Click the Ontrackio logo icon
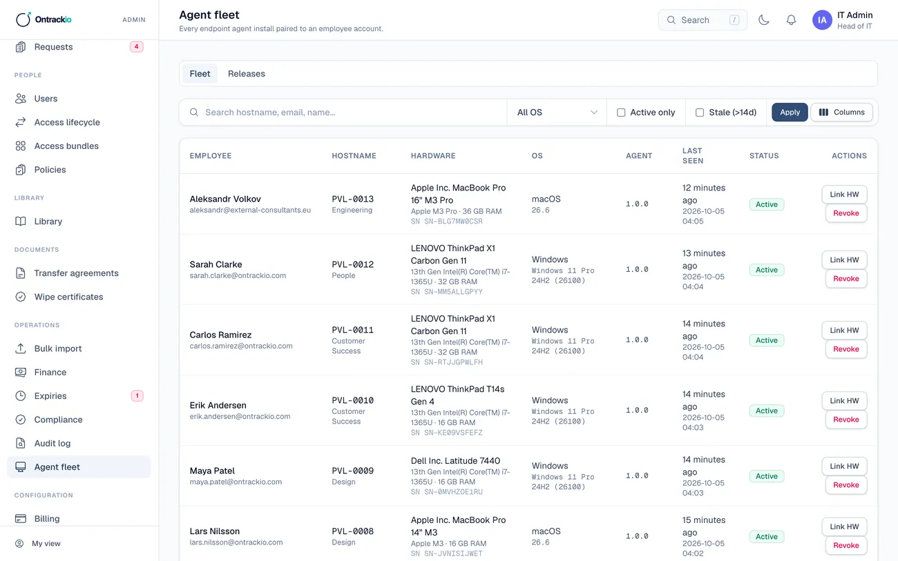The image size is (898, 561). tap(23, 19)
